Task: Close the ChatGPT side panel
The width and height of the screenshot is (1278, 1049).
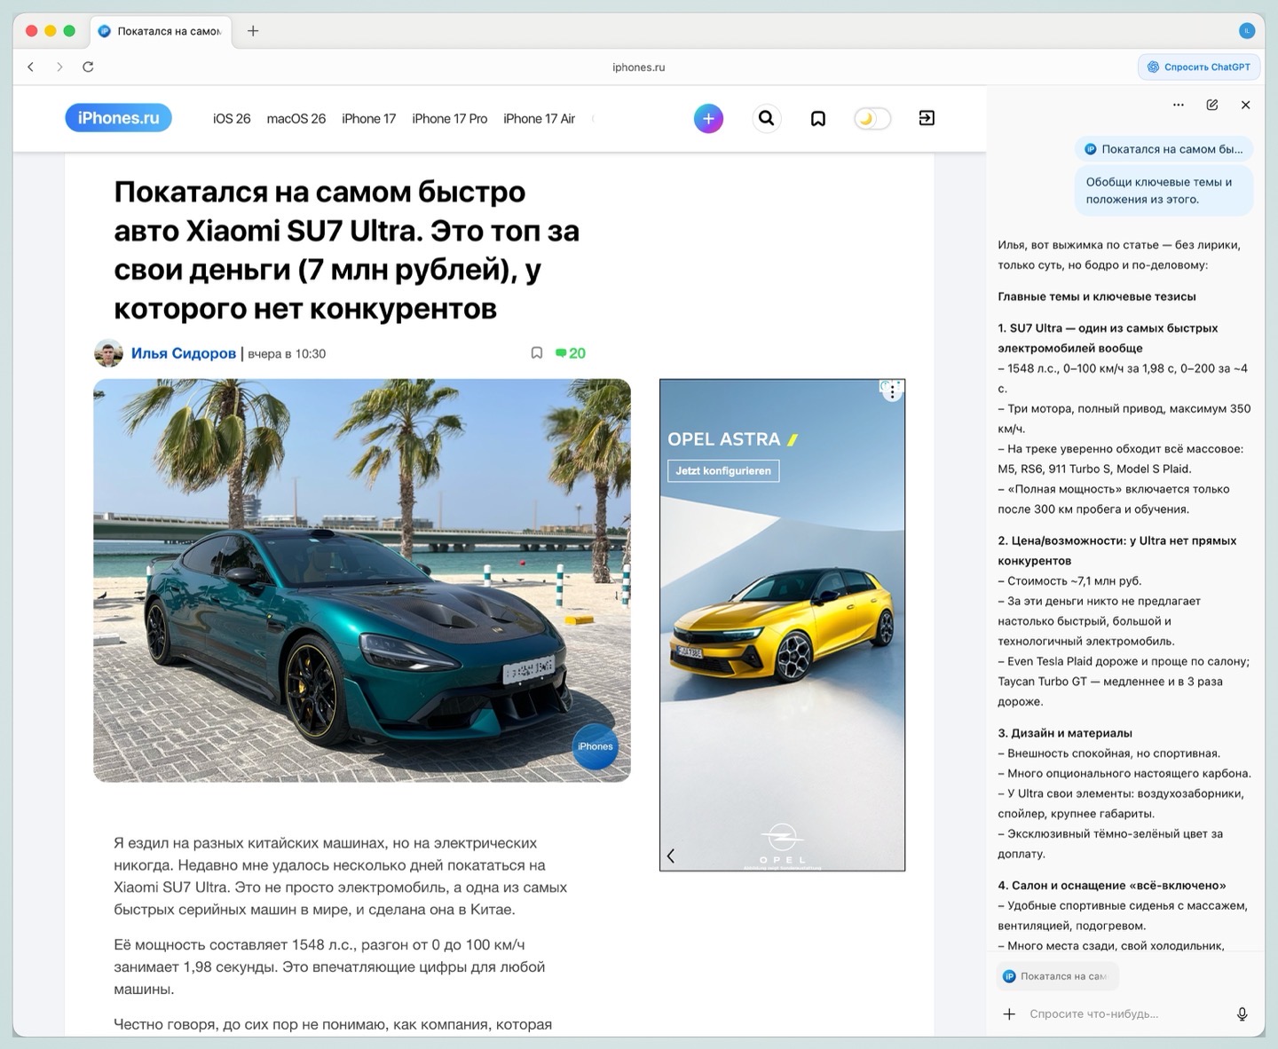Action: tap(1245, 105)
